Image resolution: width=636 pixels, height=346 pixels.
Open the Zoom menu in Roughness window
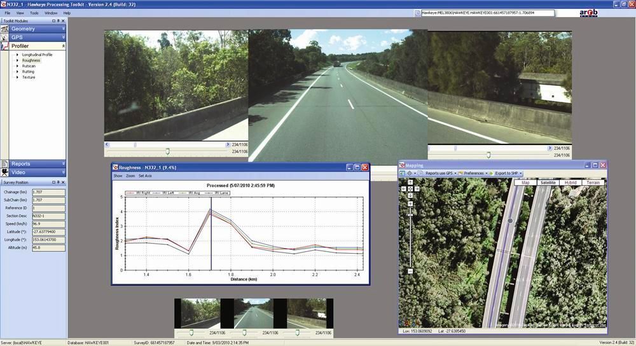[x=130, y=176]
